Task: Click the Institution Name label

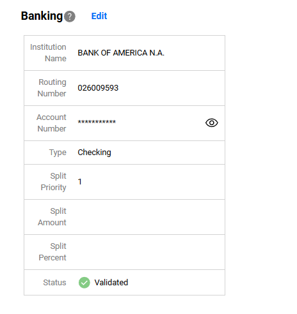Action: tap(48, 53)
